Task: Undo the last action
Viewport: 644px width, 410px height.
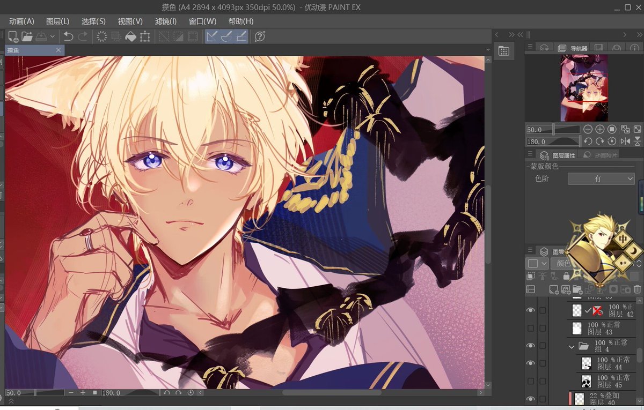Action: [68, 36]
